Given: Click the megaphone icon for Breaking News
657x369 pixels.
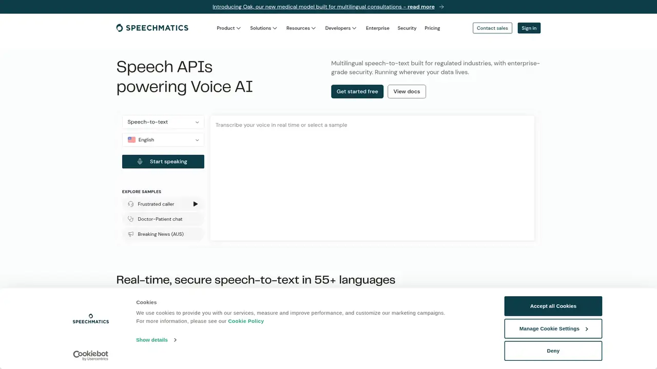Looking at the screenshot, I should click(131, 234).
